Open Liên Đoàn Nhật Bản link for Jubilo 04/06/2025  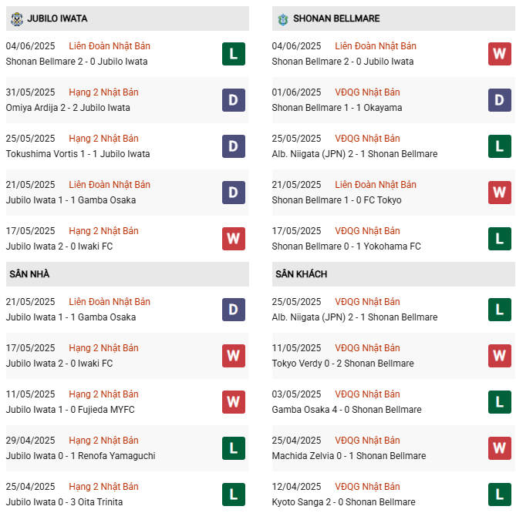[x=110, y=46]
